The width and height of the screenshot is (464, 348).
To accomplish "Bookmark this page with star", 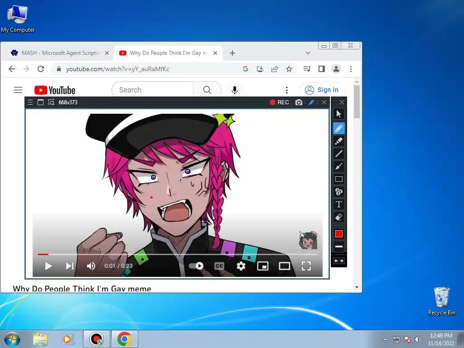I will (289, 69).
